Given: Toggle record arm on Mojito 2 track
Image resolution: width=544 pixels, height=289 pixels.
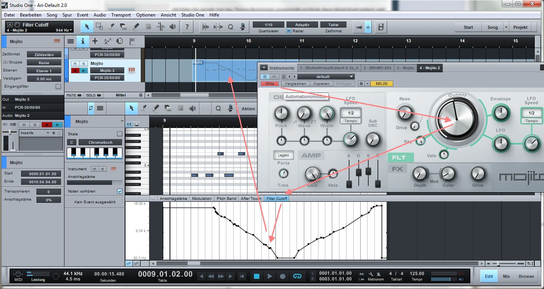Looking at the screenshot, I should pos(76,70).
